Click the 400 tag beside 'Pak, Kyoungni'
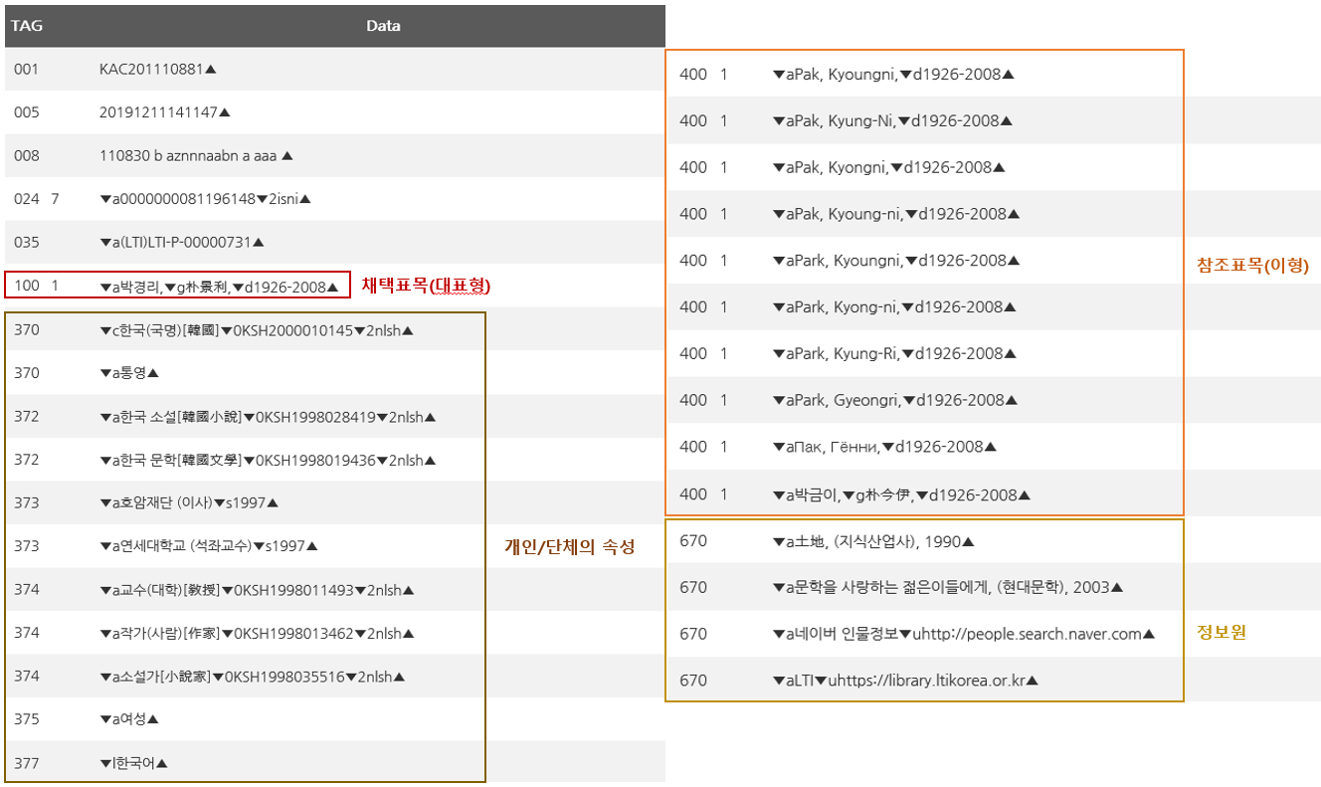The height and width of the screenshot is (787, 1321). (693, 74)
